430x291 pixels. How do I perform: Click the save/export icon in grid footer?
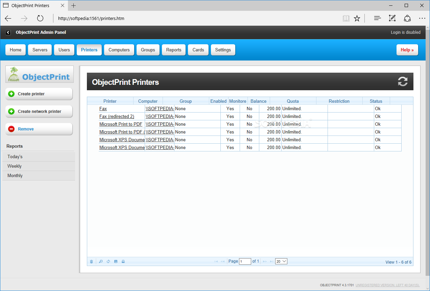pyautogui.click(x=116, y=262)
